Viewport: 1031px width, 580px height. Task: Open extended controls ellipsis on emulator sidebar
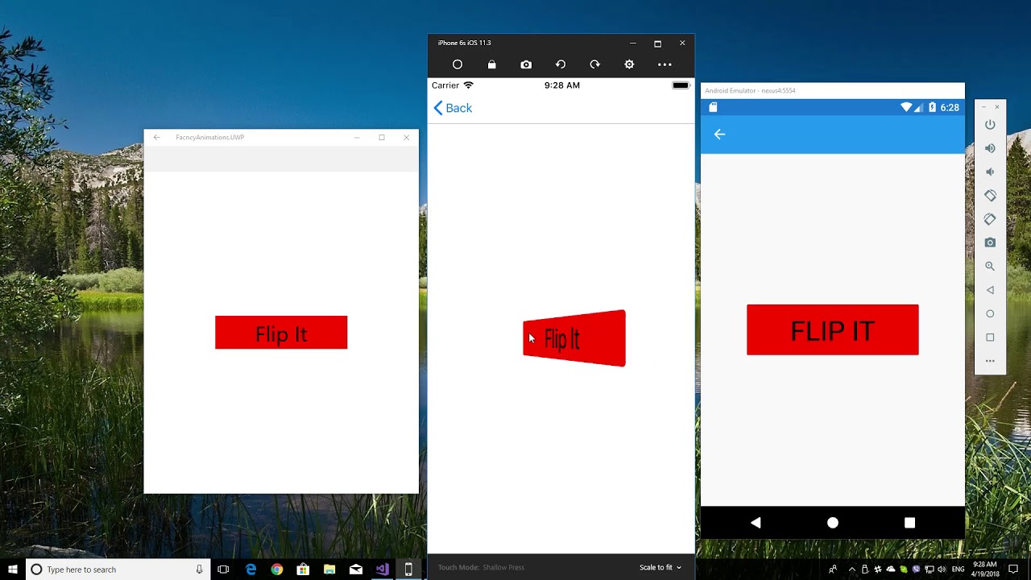click(990, 361)
